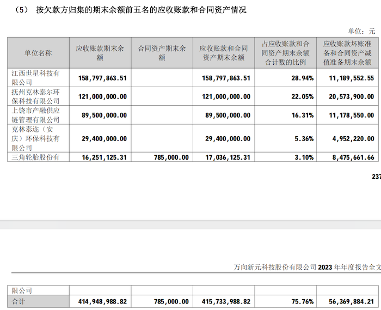
Task: Select company name 上饶市产融供应链管理有限公司
Action: [x=35, y=116]
